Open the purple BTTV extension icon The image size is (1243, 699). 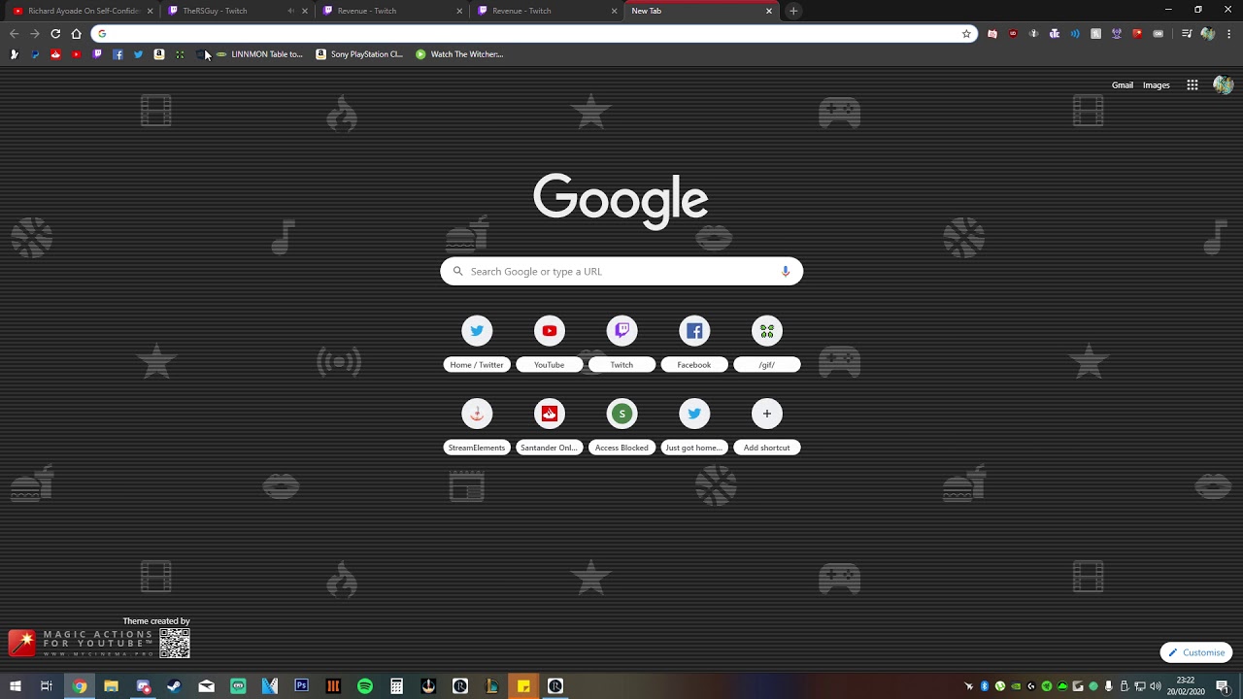pyautogui.click(x=1055, y=34)
